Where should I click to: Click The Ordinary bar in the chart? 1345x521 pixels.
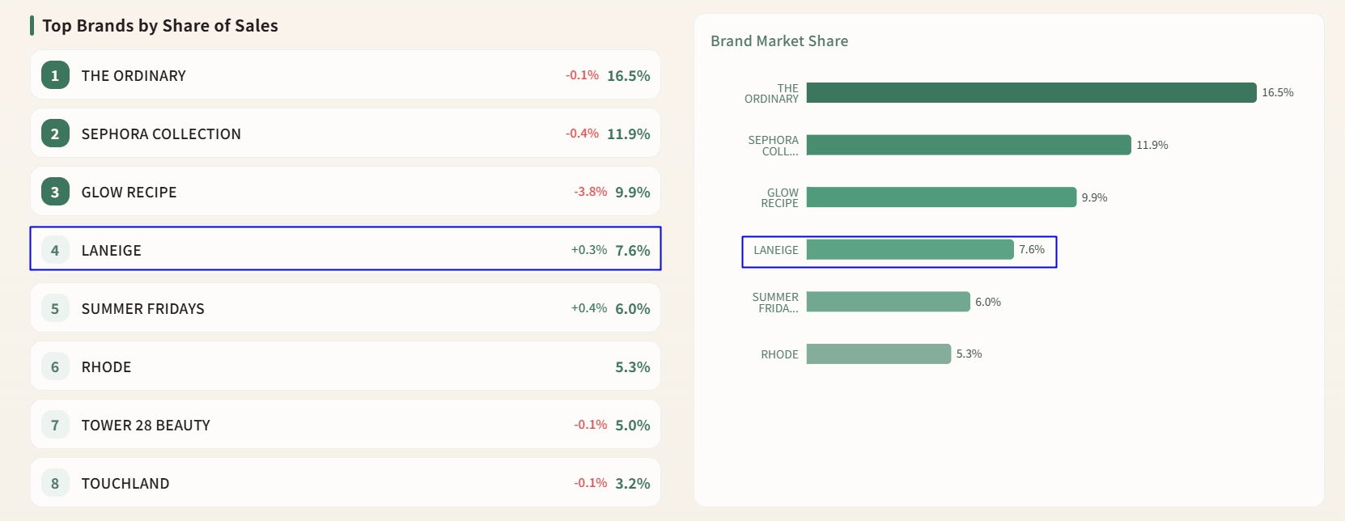pos(1031,92)
